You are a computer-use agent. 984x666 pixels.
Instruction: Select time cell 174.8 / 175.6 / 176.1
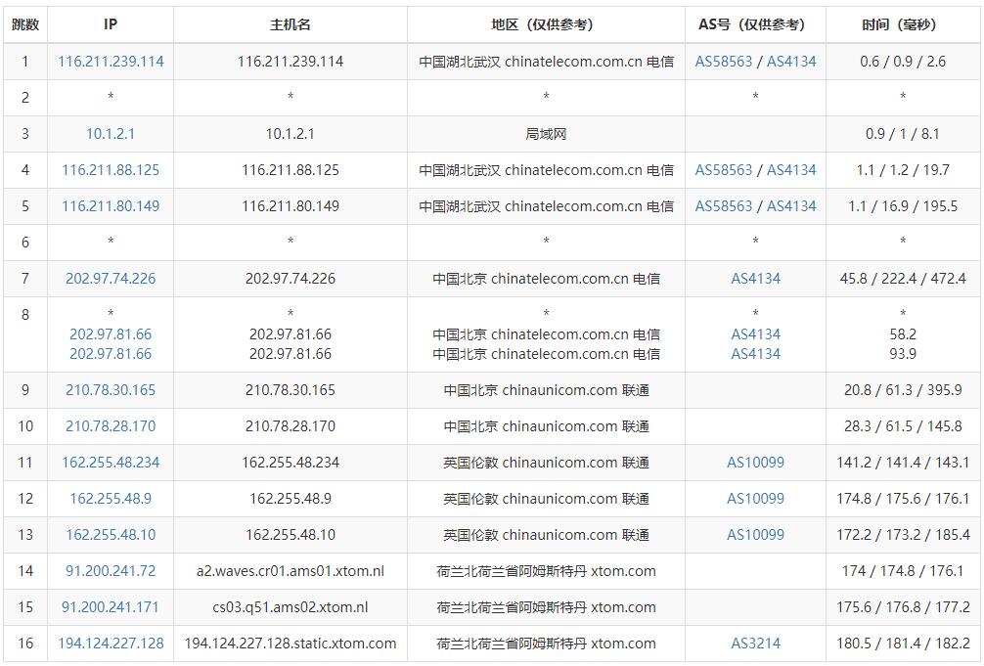(x=903, y=499)
